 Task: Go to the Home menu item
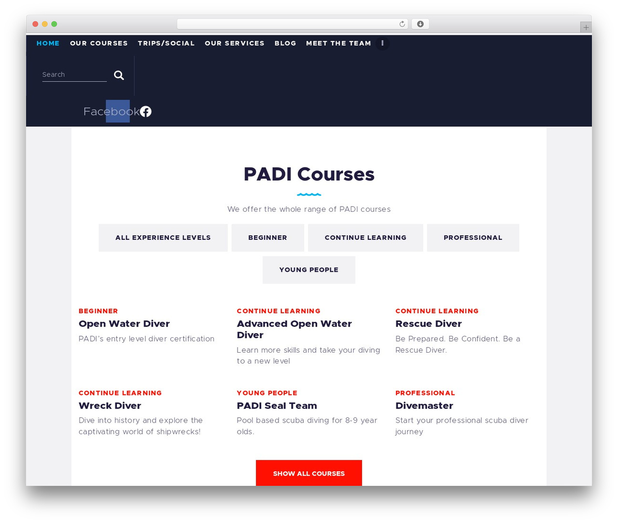48,43
